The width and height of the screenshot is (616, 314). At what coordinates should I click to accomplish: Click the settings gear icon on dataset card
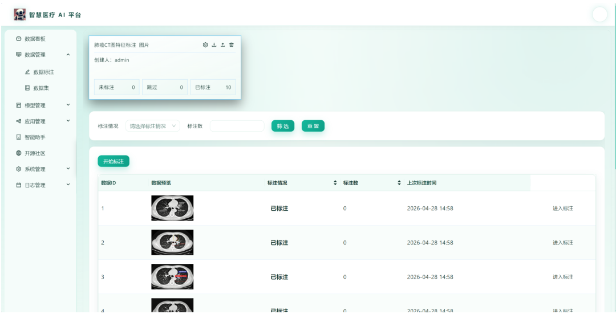pos(205,45)
